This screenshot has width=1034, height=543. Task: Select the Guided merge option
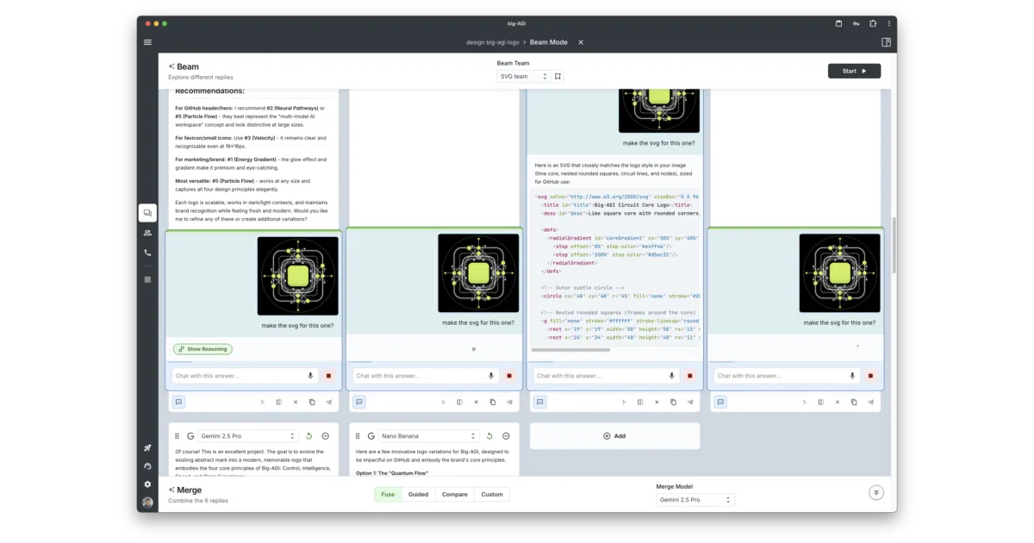418,495
